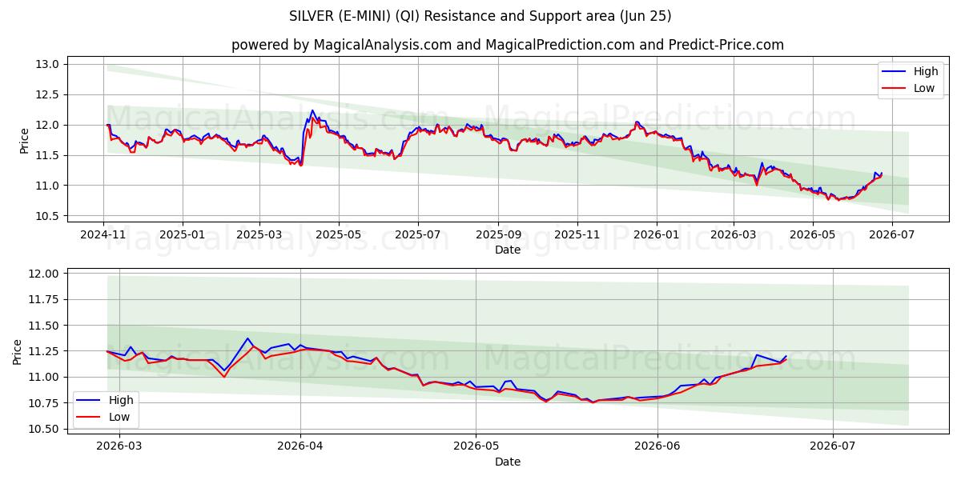Click top chart x-axis label '2025-09'
Image resolution: width=961 pixels, height=480 pixels.
(x=498, y=234)
